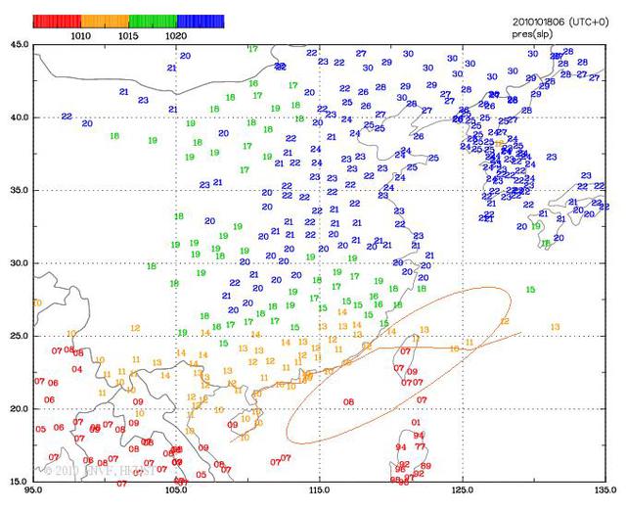626x511 pixels.
Task: Click the 105.0 longitude axis label
Action: point(177,489)
